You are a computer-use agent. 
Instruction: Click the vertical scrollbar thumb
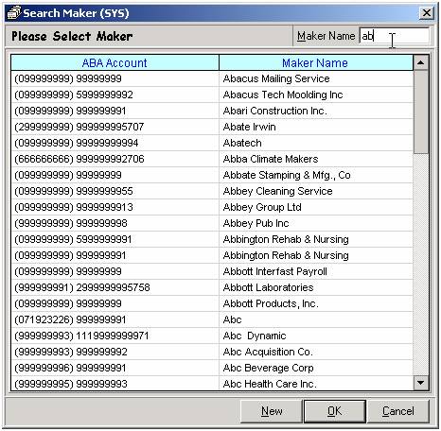coord(420,112)
